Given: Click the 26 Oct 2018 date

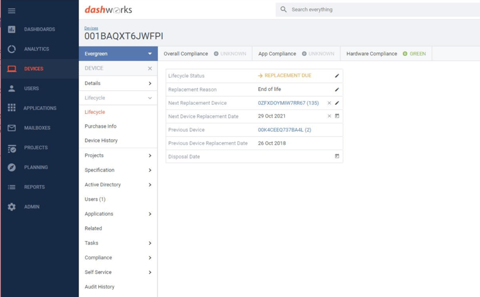Looking at the screenshot, I should pyautogui.click(x=272, y=143).
